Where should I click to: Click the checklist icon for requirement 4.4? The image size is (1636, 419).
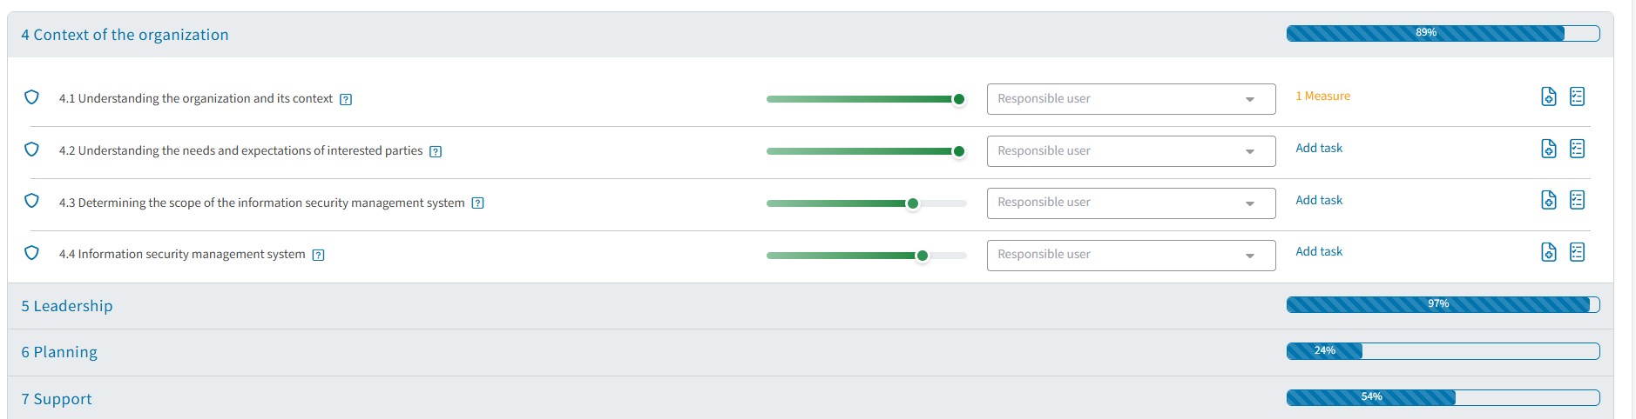1577,252
